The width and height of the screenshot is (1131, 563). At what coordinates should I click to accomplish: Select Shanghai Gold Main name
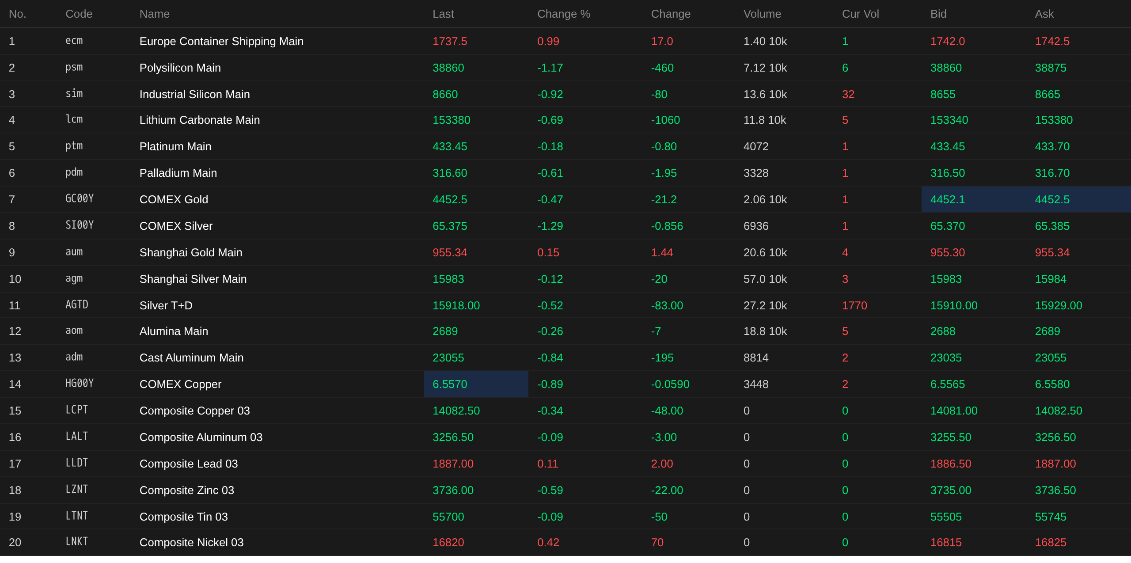click(x=191, y=252)
